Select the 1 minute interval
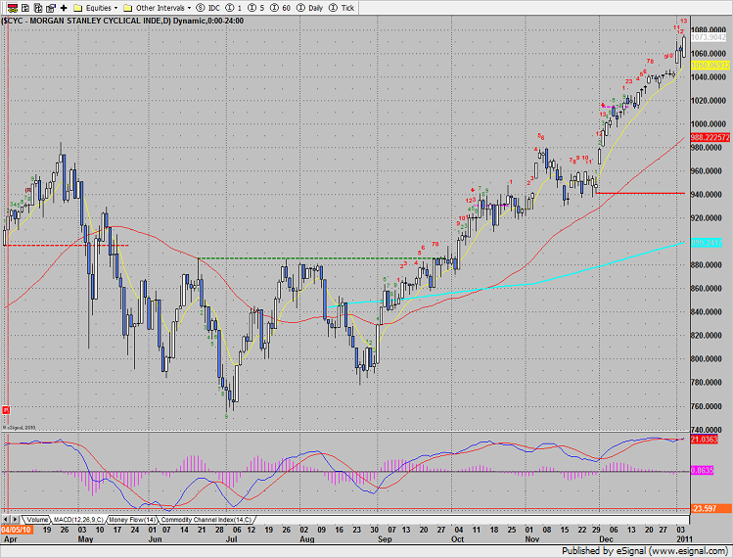 coord(234,8)
